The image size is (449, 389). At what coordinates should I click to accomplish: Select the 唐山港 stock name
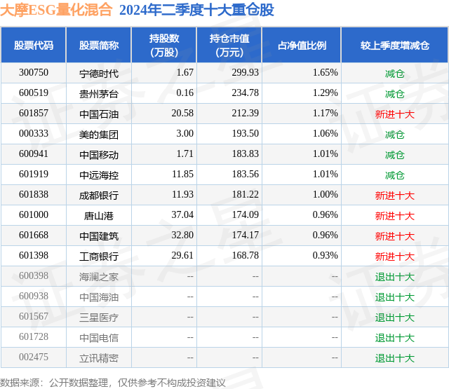click(x=99, y=216)
